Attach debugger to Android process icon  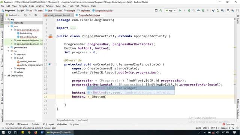(203, 10)
